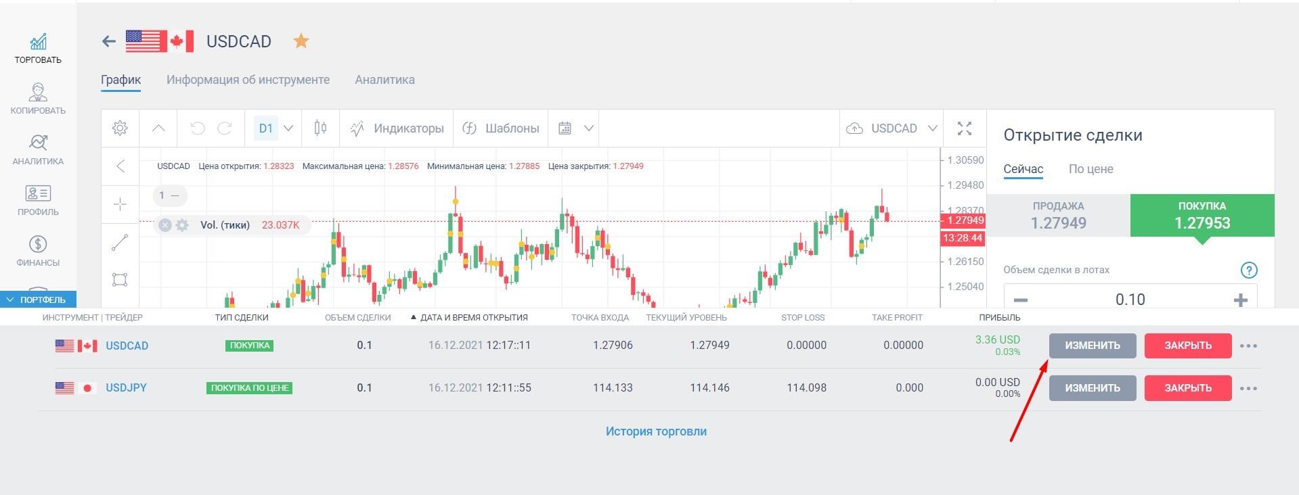Remove the Vol. (тики) indicator
Image resolution: width=1299 pixels, height=495 pixels.
tap(164, 225)
